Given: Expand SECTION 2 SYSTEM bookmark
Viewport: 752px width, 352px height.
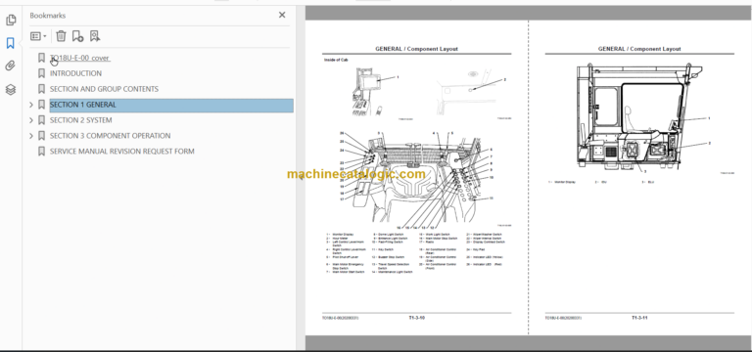Looking at the screenshot, I should pos(31,120).
